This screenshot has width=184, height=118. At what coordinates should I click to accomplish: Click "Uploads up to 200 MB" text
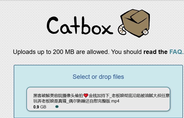click(x=43, y=52)
